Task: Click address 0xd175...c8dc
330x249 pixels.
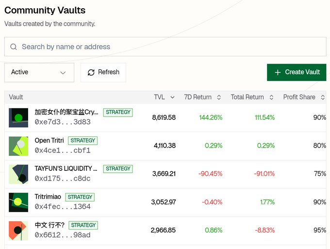Action: pyautogui.click(x=63, y=179)
